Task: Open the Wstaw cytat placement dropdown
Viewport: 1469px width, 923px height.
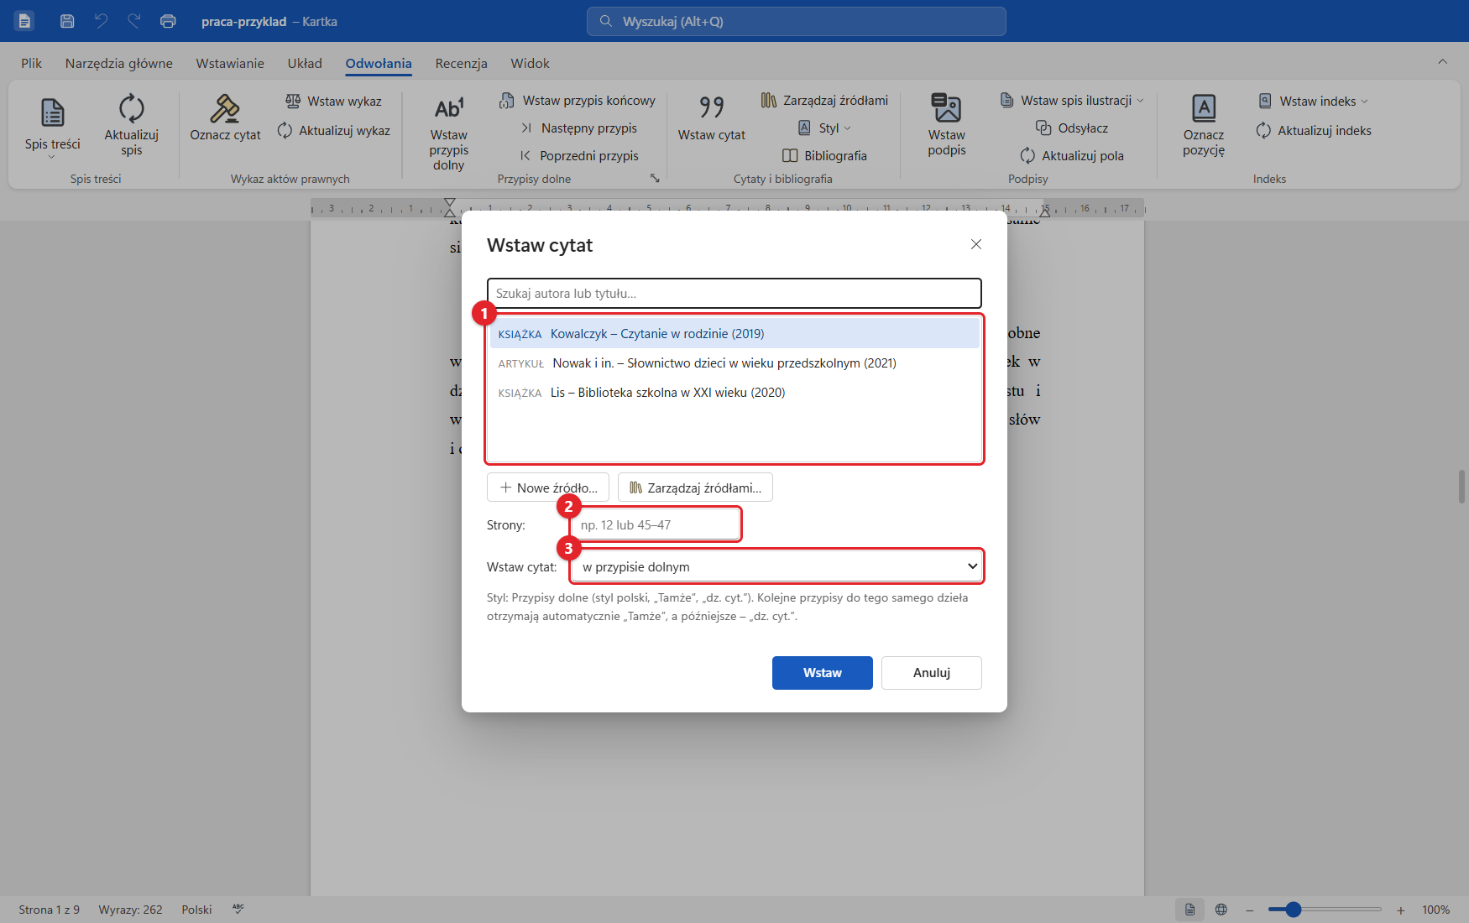Action: point(776,567)
